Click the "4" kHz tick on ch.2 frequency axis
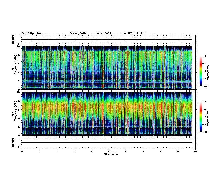Screen dimensions: 220x170 click(x=19, y=118)
